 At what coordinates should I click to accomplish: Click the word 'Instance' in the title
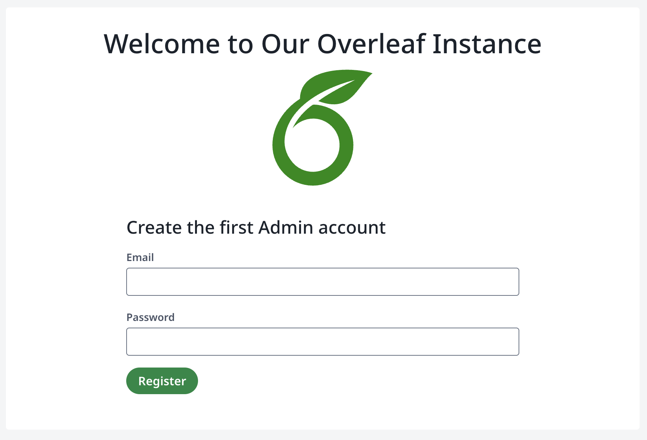click(487, 44)
